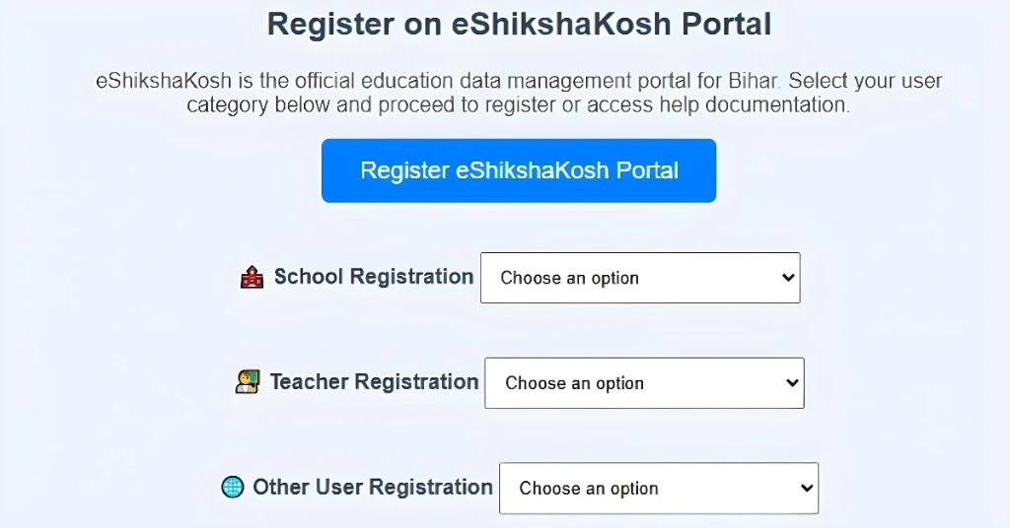Screen dimensions: 1010x528
Task: Click the globe icon
Action: (232, 488)
